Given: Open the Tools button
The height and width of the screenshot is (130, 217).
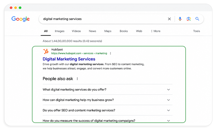Looking at the screenshot, I should (x=197, y=31).
